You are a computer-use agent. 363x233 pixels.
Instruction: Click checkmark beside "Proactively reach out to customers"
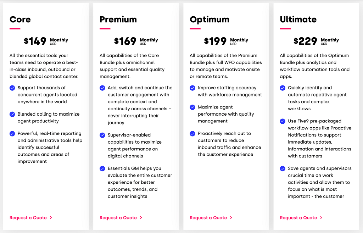(x=192, y=134)
